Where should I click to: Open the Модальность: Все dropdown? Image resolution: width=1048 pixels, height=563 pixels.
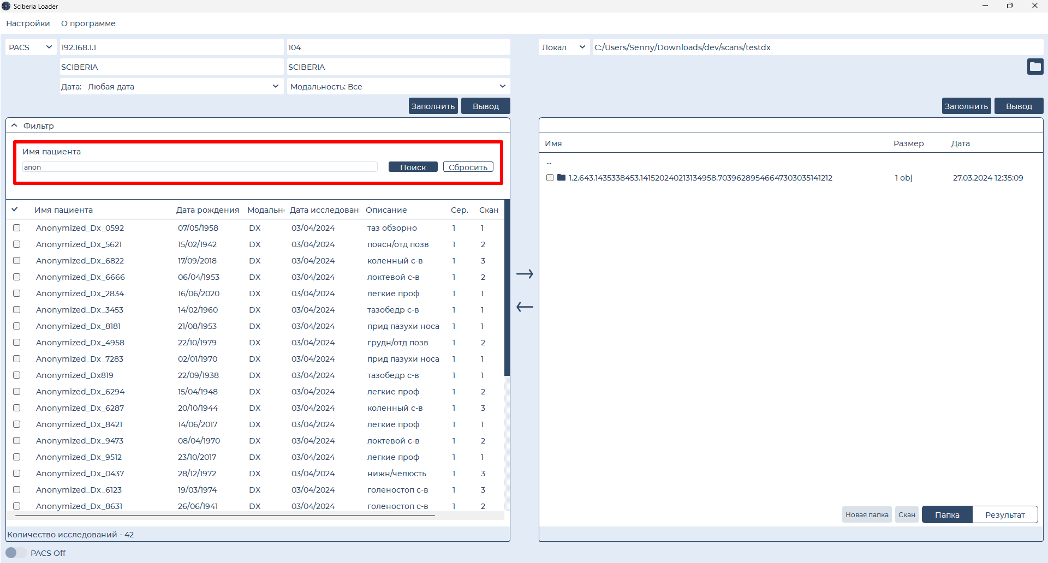click(398, 87)
